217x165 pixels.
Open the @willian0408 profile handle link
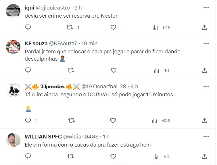pyautogui.click(x=81, y=136)
